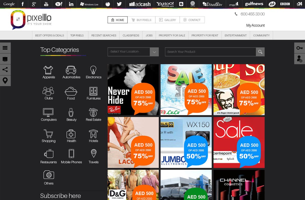This screenshot has height=200, width=305.
Task: Open the KFC 75% off deal thumbnail
Action: pyautogui.click(x=239, y=89)
